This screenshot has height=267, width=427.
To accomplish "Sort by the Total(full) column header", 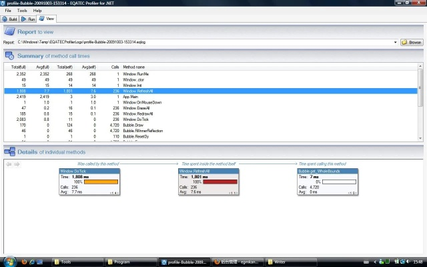I will [x=18, y=67].
